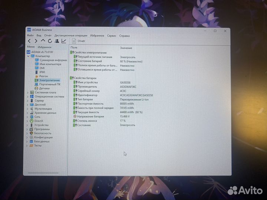Image resolution: width=267 pixels, height=200 pixels.
Task: Click the Мультимедиа speaker icon
Action: coord(32,109)
